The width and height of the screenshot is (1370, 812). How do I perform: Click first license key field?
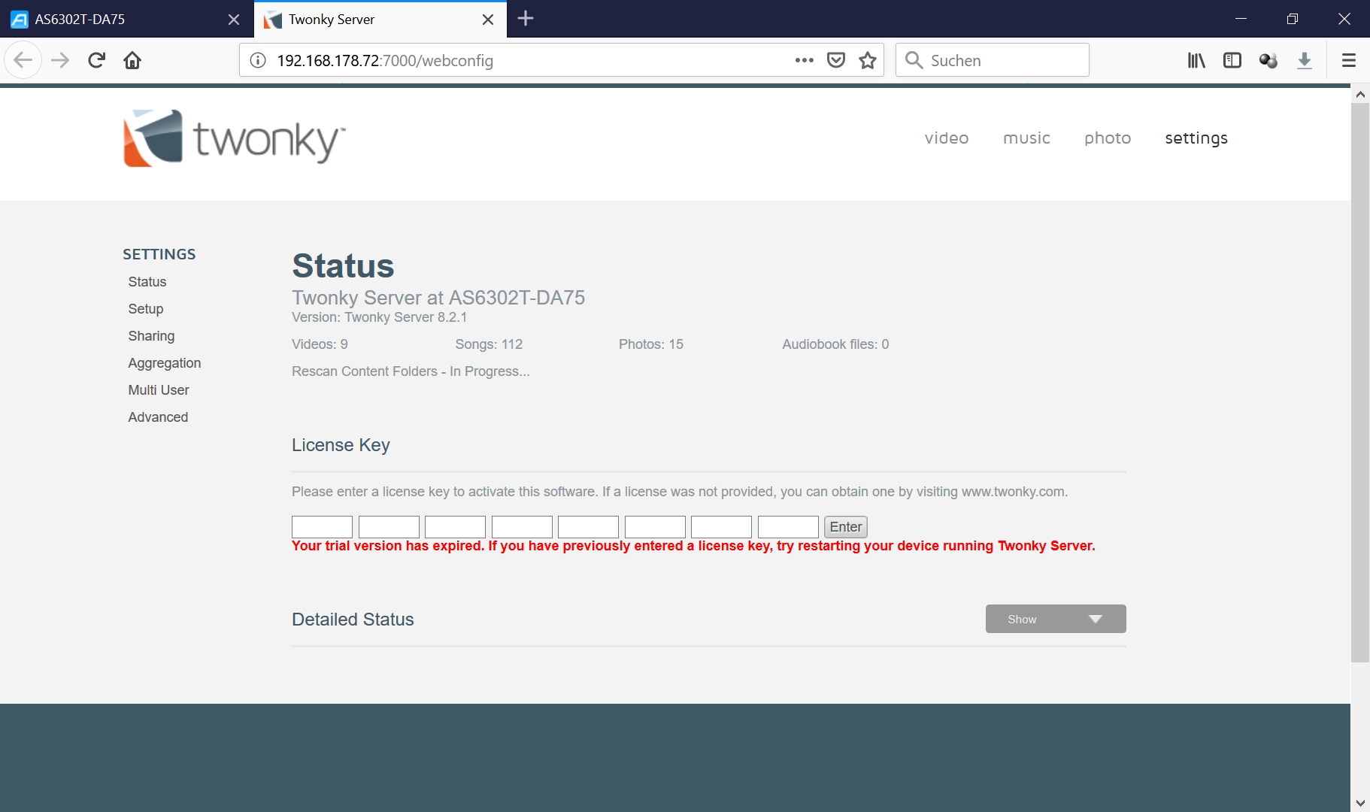pos(322,527)
